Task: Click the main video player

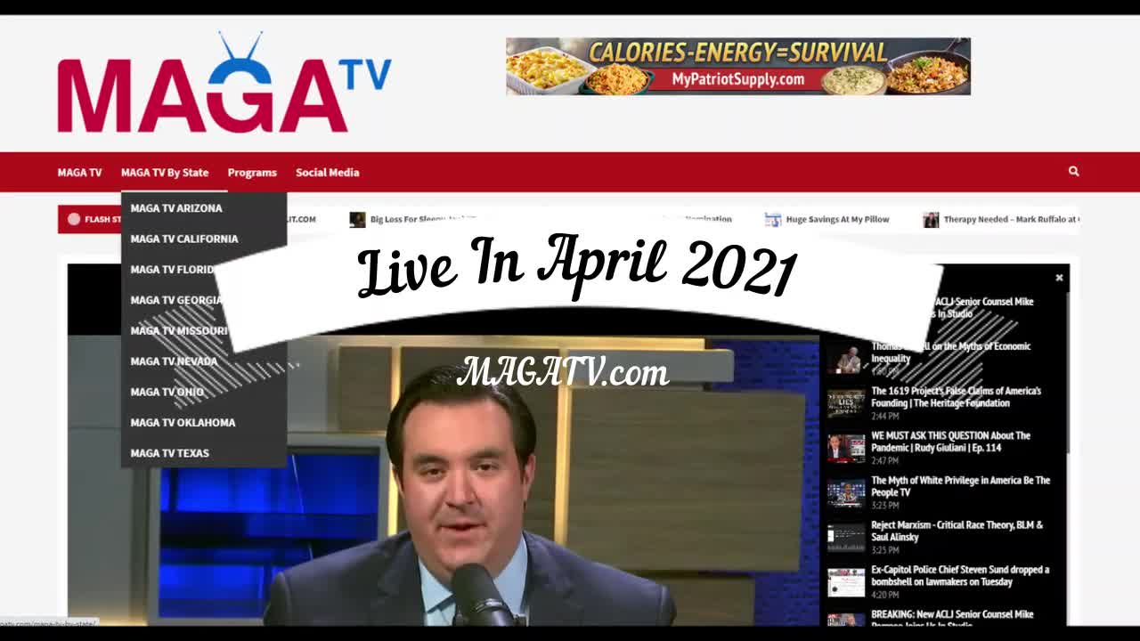Action: point(444,445)
